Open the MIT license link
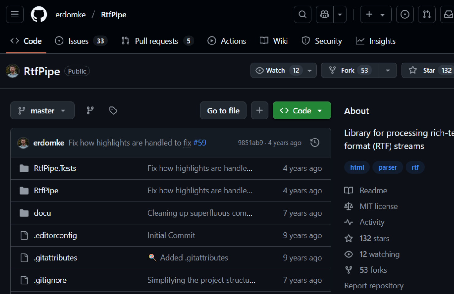 (x=371, y=206)
